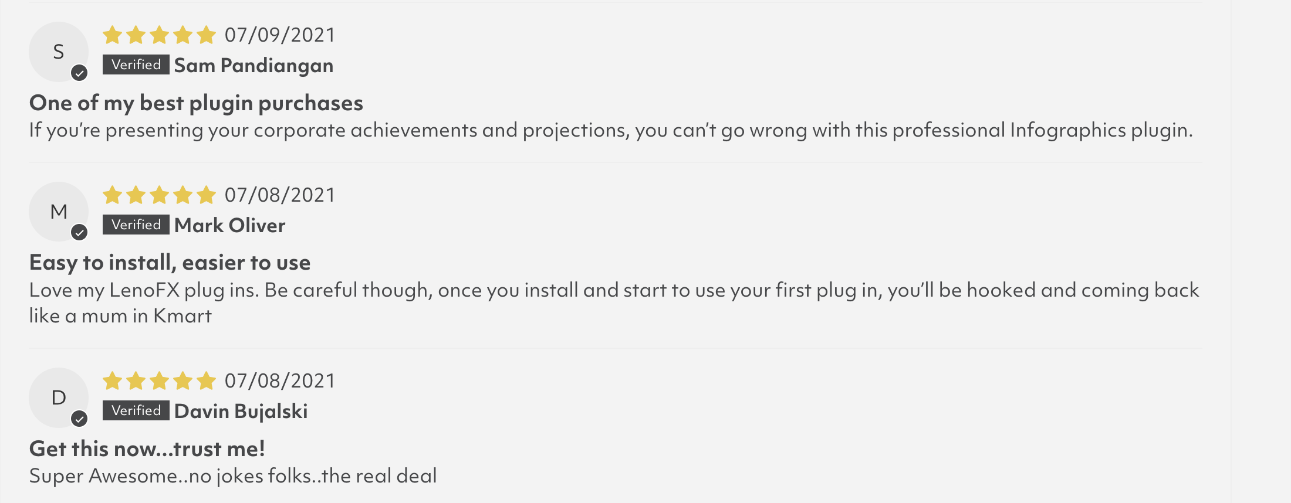
Task: Click verified checkmark badge on D avatar
Action: tap(79, 419)
